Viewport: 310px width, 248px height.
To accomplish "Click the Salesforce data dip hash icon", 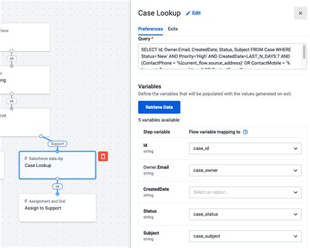I will pos(26,159).
